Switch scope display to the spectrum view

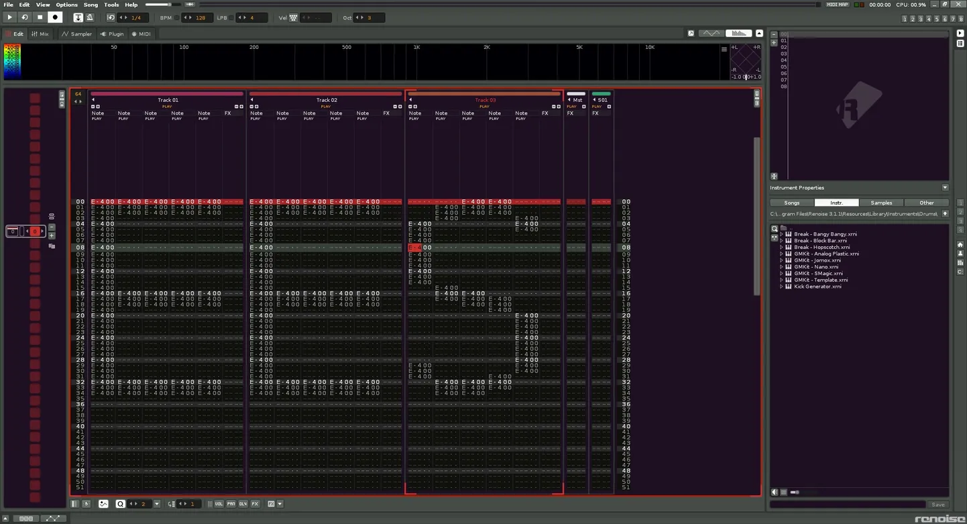pos(738,34)
